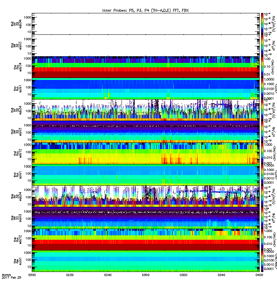The width and height of the screenshot is (277, 296).
Task: Click the "the fbk edc12" y-axis label
Action: click(x=18, y=239)
